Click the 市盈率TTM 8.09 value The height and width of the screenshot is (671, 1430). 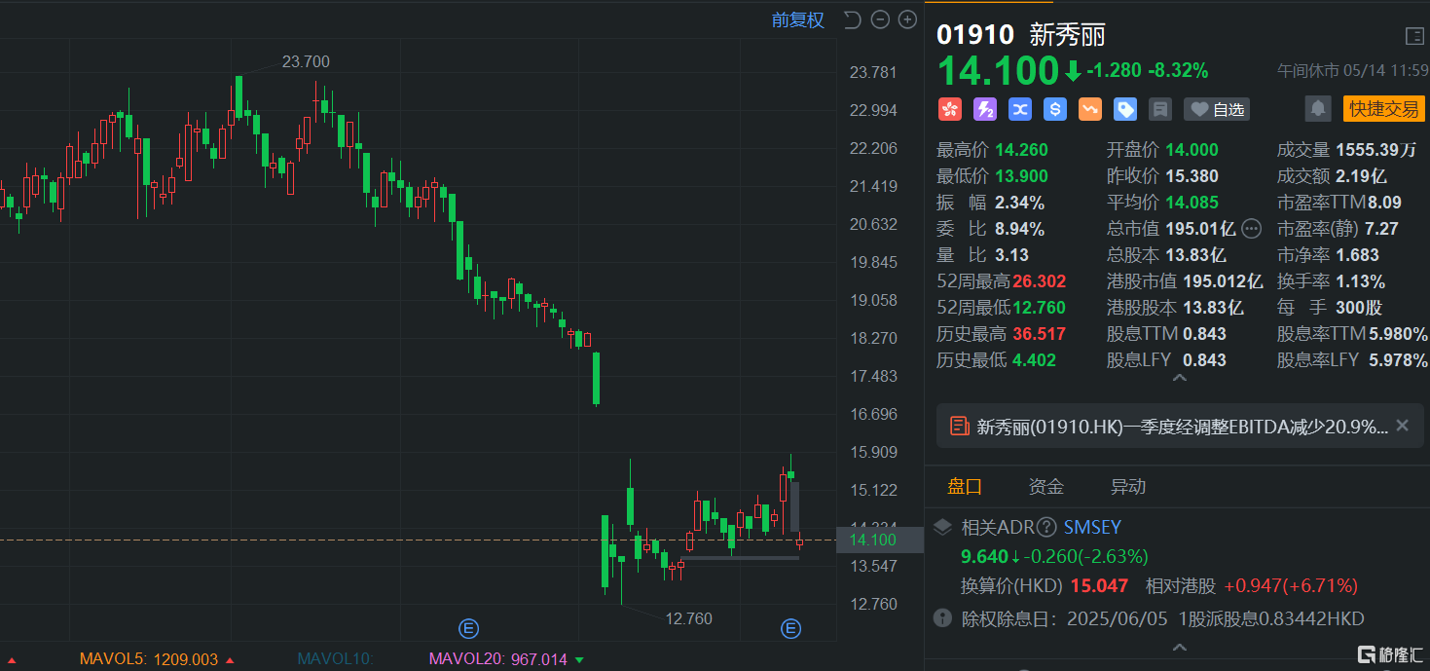pyautogui.click(x=1384, y=203)
